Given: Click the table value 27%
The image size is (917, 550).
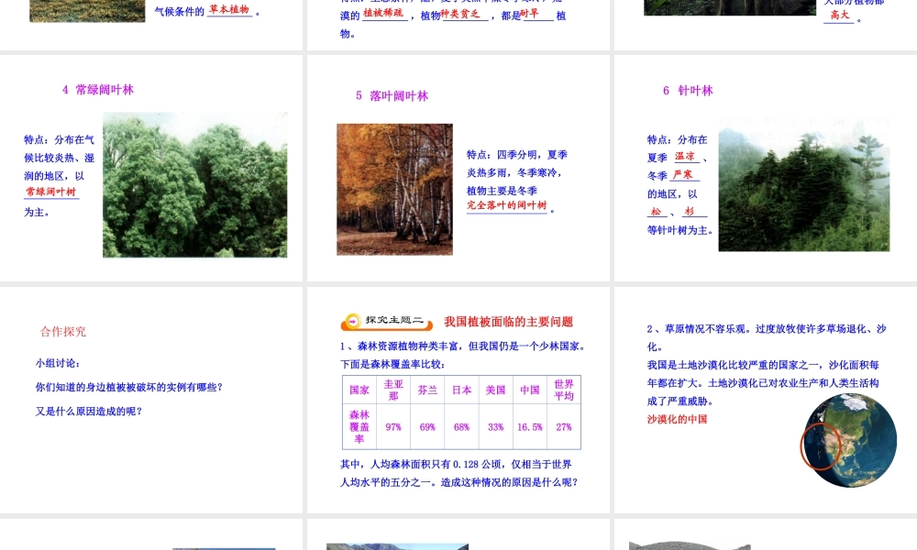Looking at the screenshot, I should click(564, 427).
